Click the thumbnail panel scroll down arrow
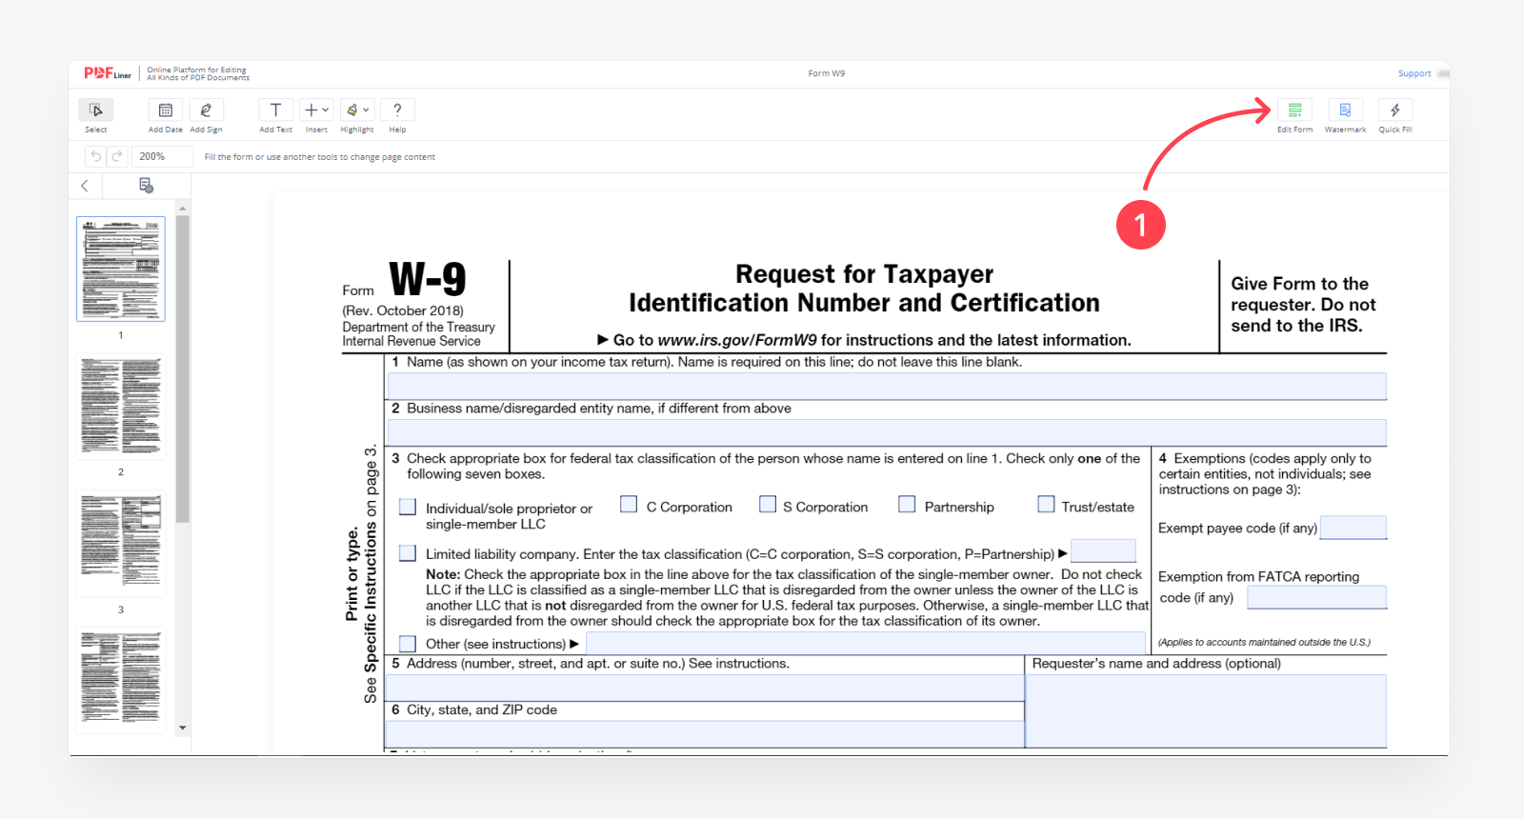The image size is (1524, 819). tap(183, 728)
